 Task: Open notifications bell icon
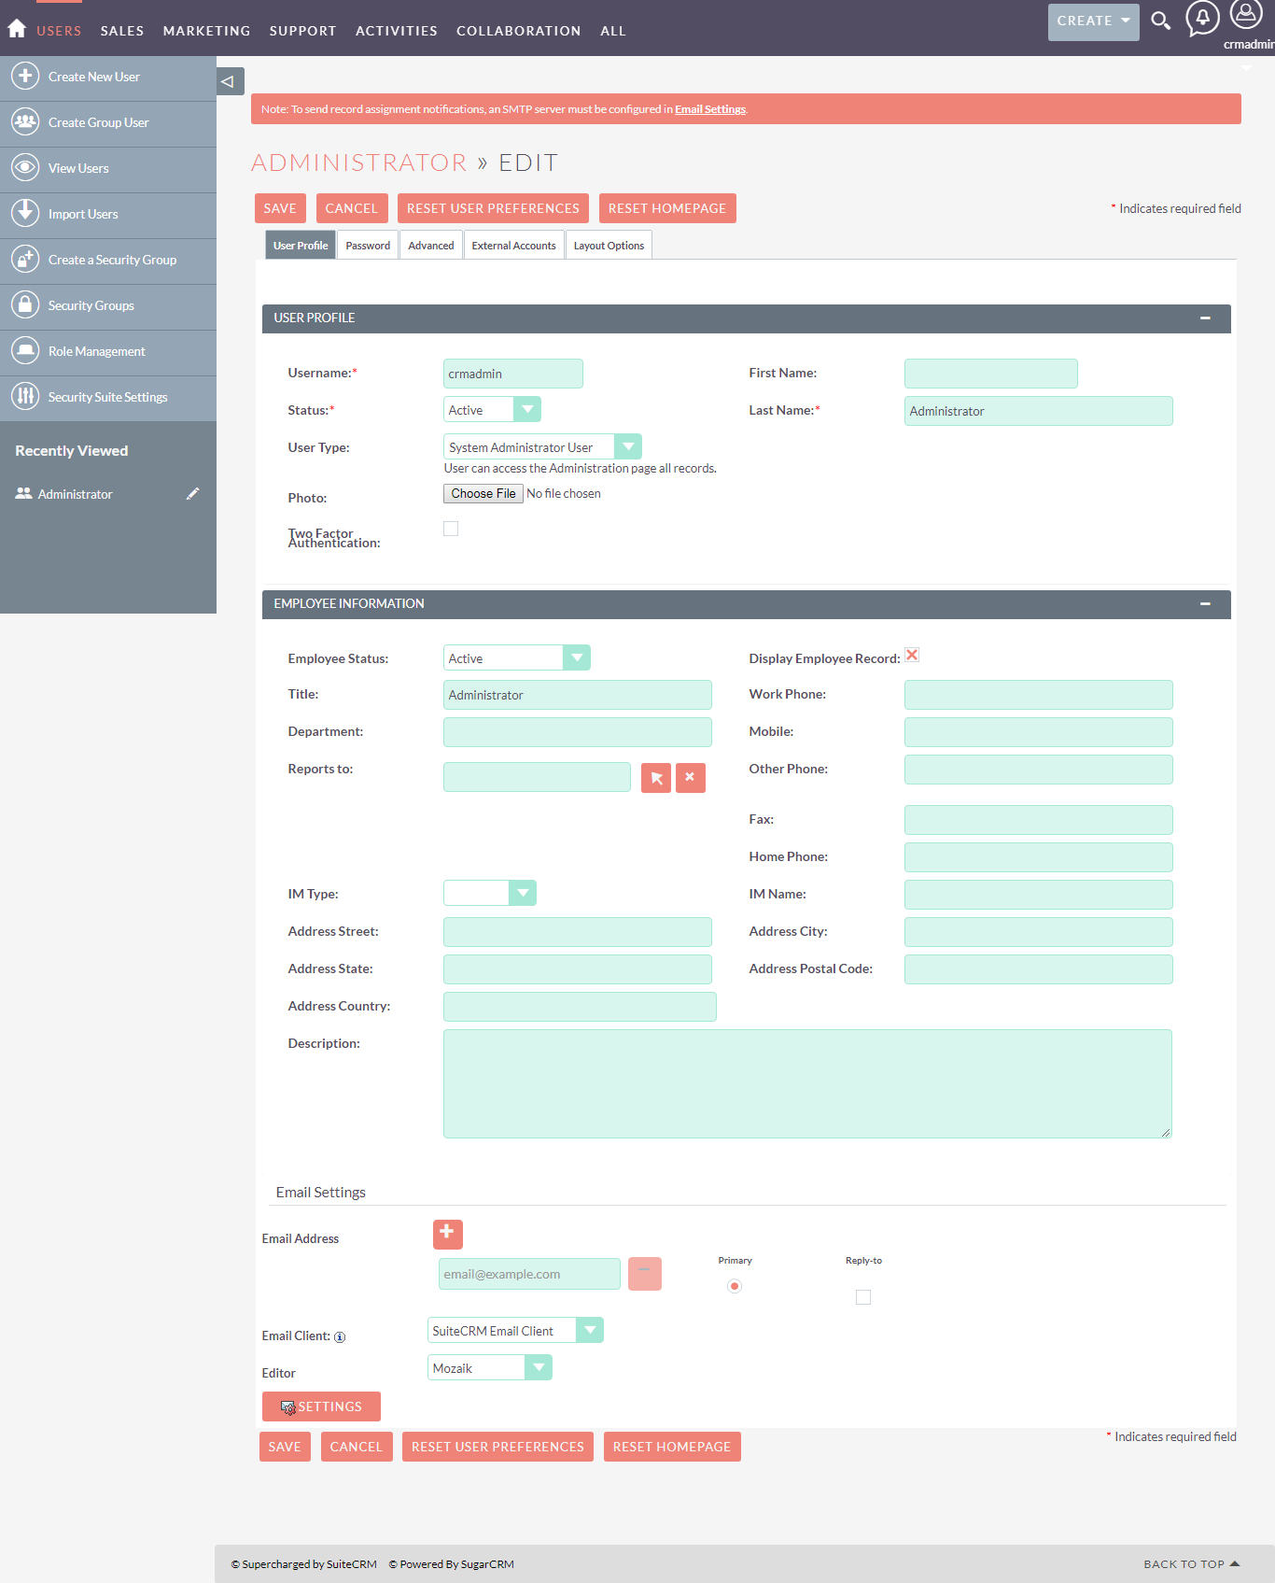click(1202, 18)
